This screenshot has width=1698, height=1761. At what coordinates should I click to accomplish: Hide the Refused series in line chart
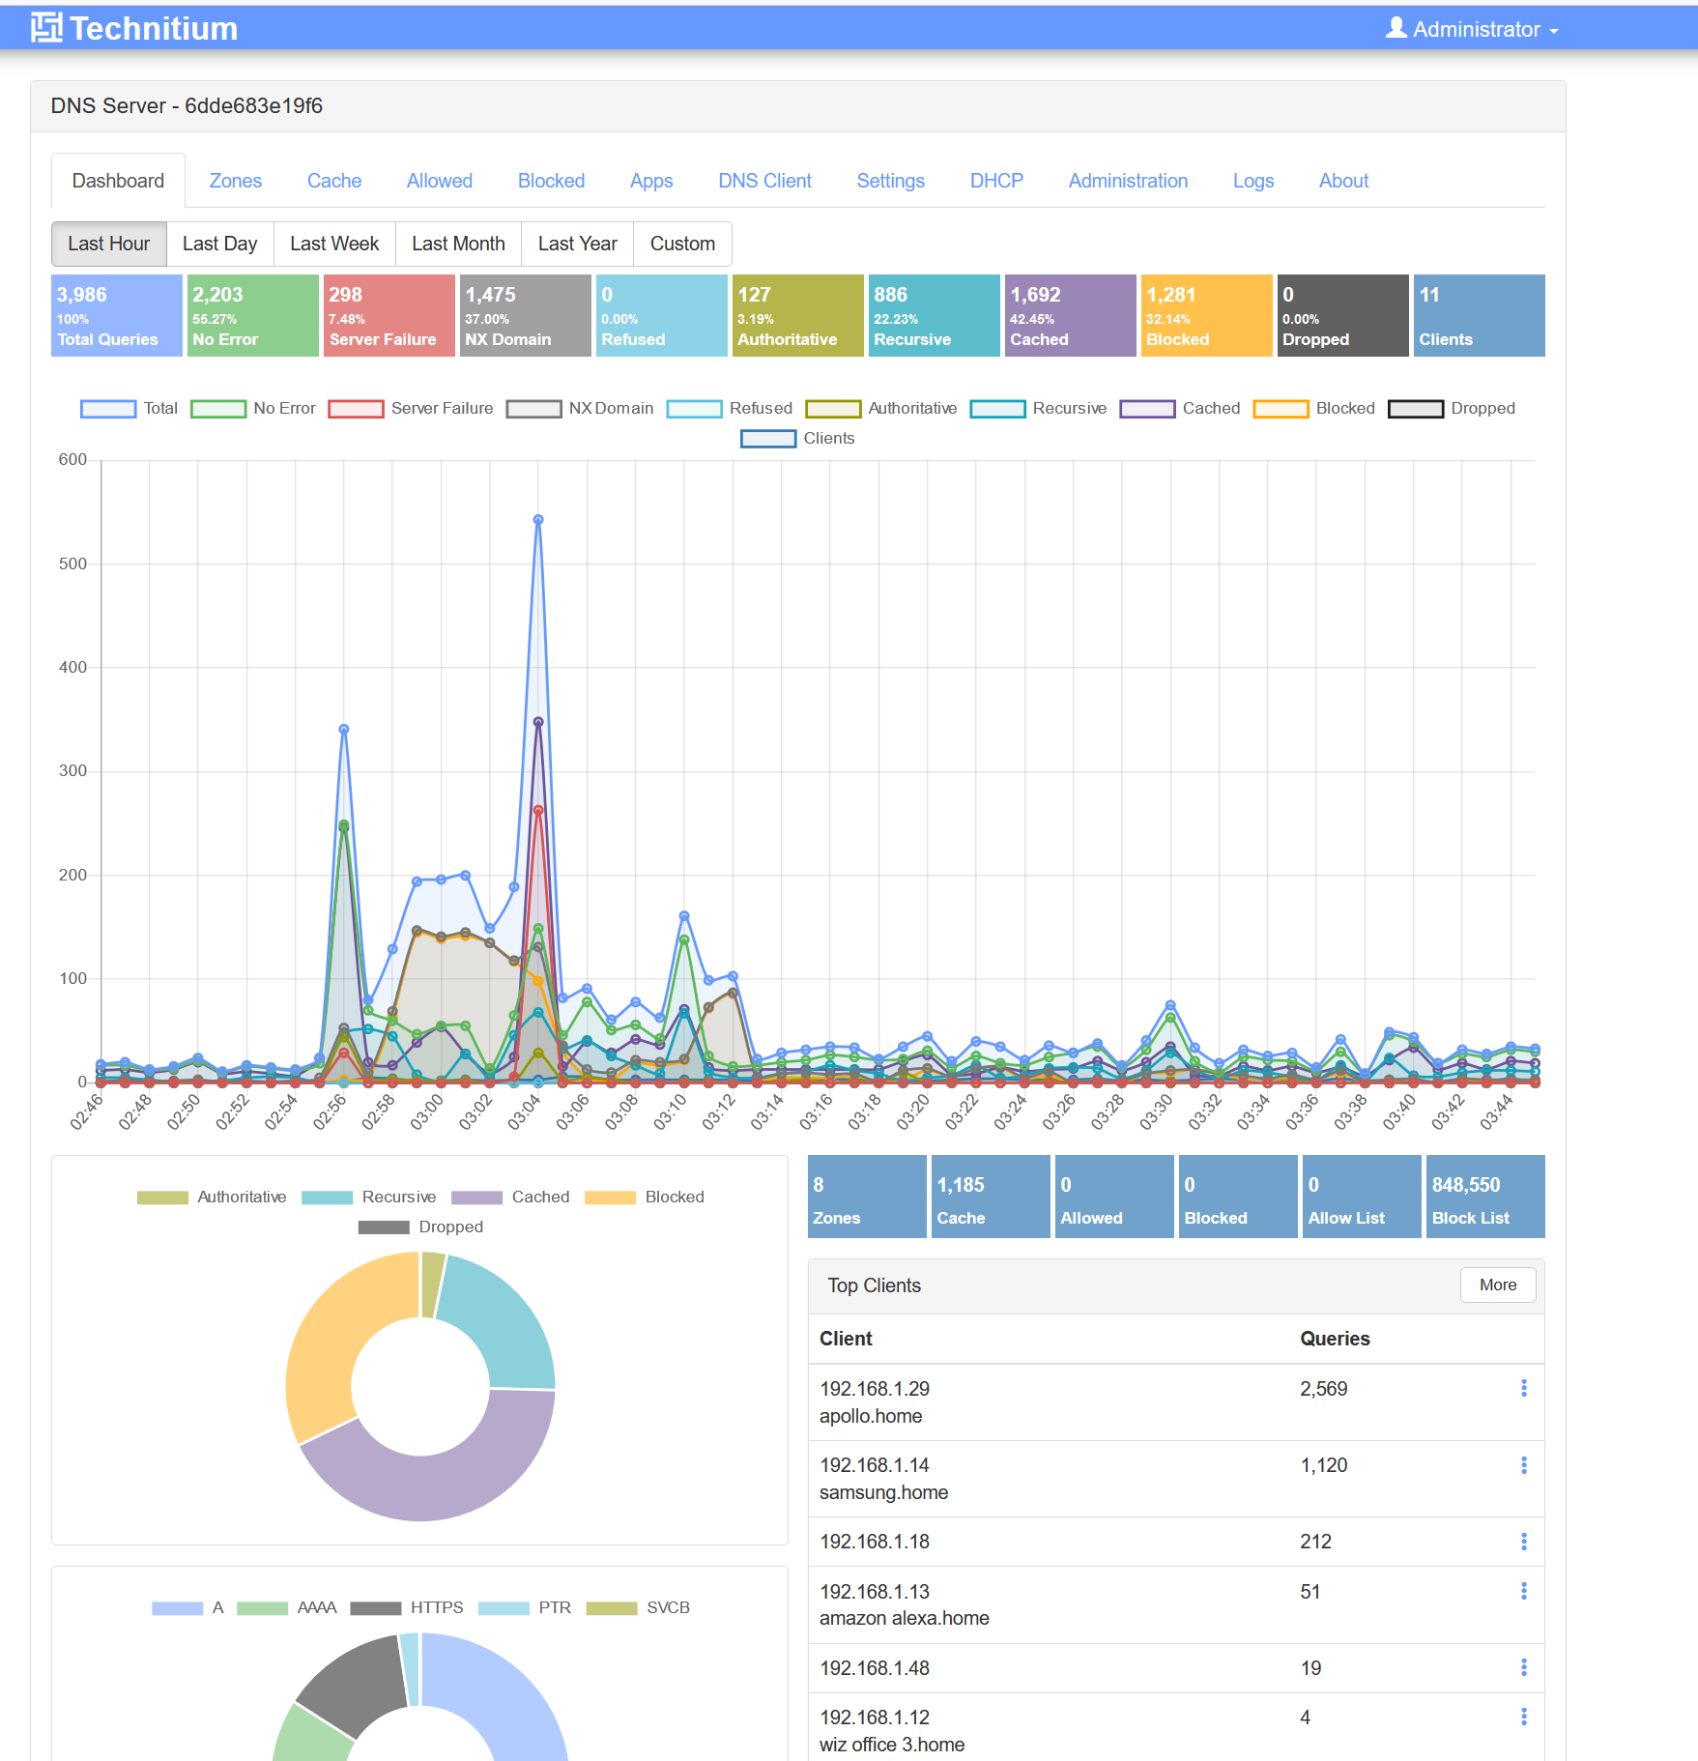click(x=730, y=409)
